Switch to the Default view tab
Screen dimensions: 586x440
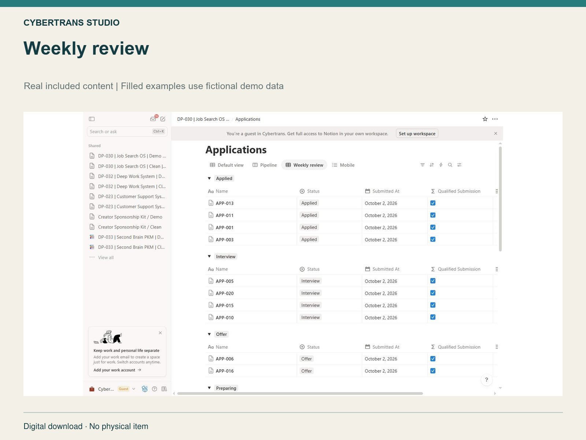(x=227, y=165)
